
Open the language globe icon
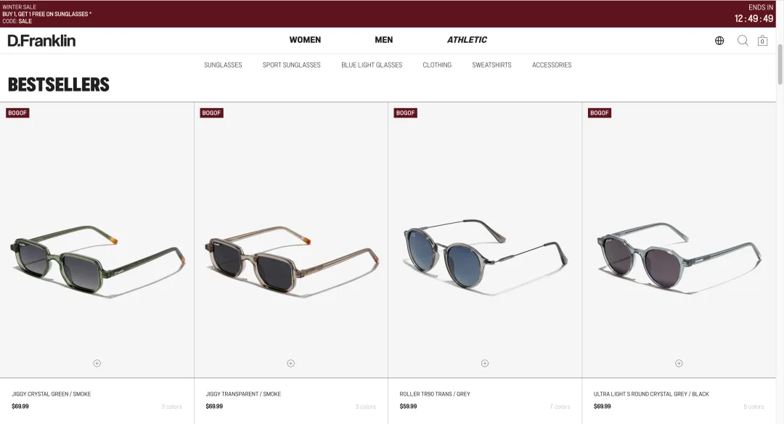tap(719, 41)
